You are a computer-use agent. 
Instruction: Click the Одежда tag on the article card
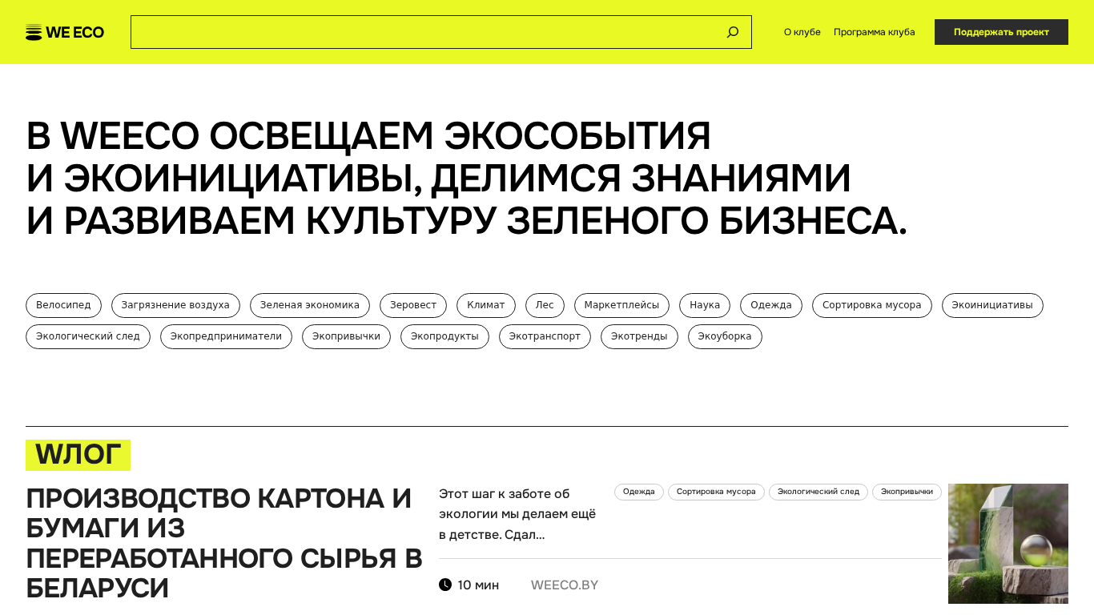click(639, 492)
